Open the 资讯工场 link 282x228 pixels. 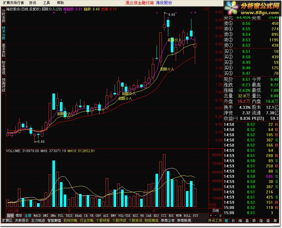(x=215, y=220)
